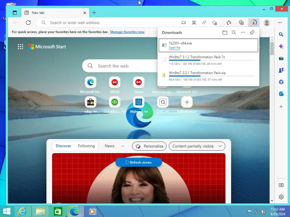Screen dimensions: 290x217
Task: Open sidebar settings gear icon
Action: click(x=281, y=197)
